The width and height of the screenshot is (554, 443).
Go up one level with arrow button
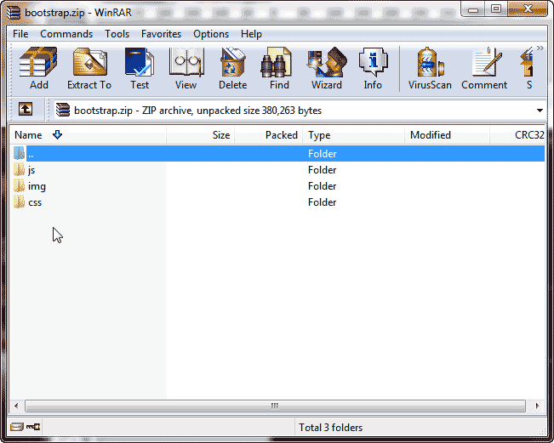click(x=26, y=110)
